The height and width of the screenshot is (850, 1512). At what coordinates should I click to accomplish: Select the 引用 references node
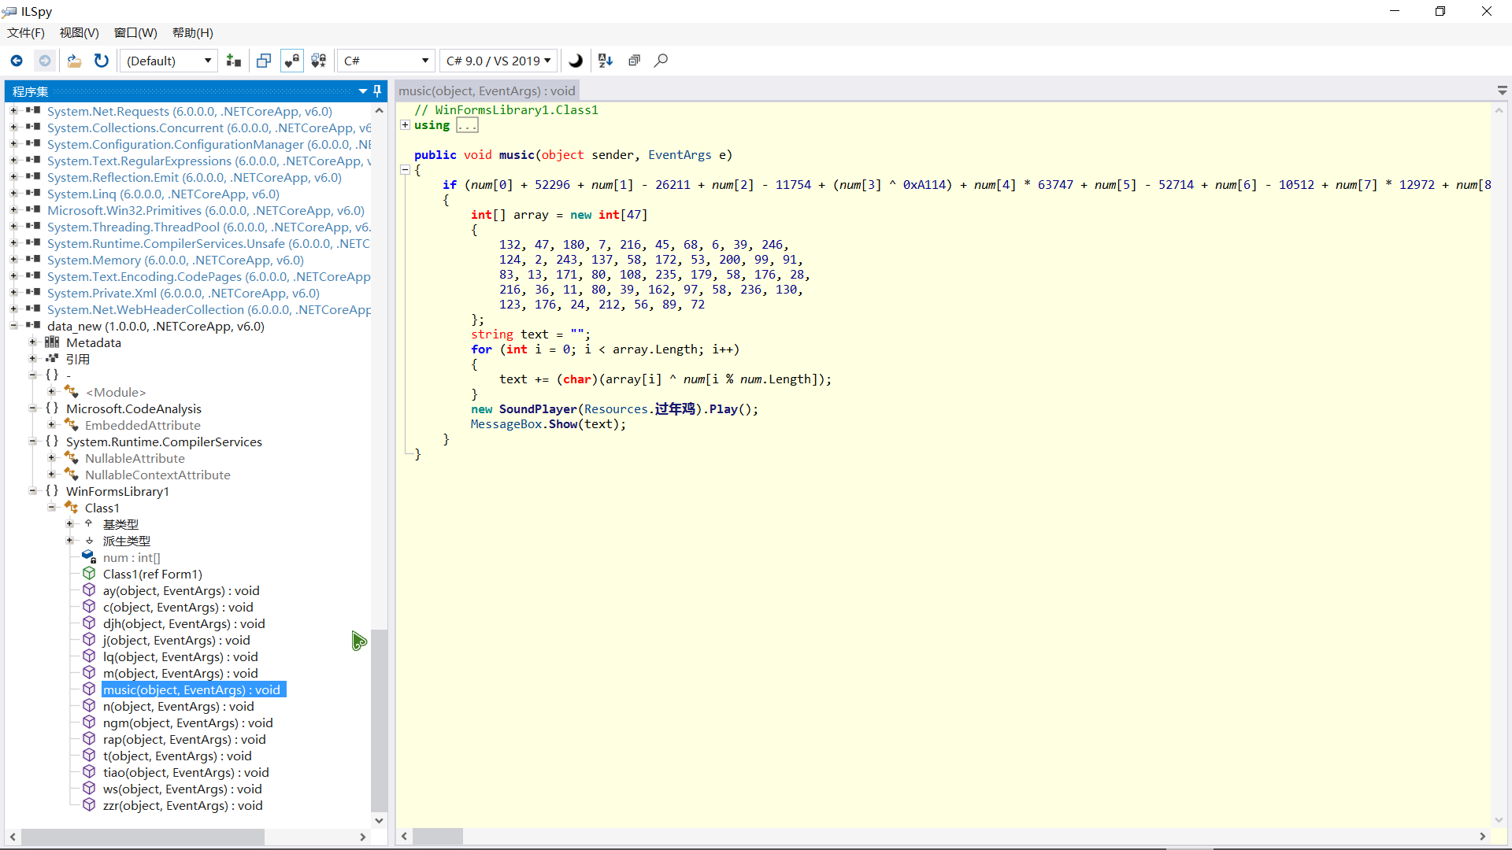[x=77, y=359]
